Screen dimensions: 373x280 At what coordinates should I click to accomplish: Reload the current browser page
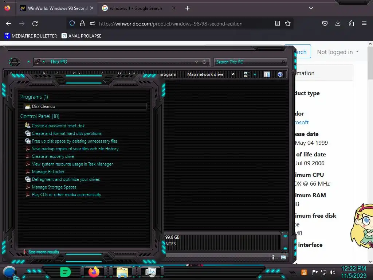coord(35,24)
